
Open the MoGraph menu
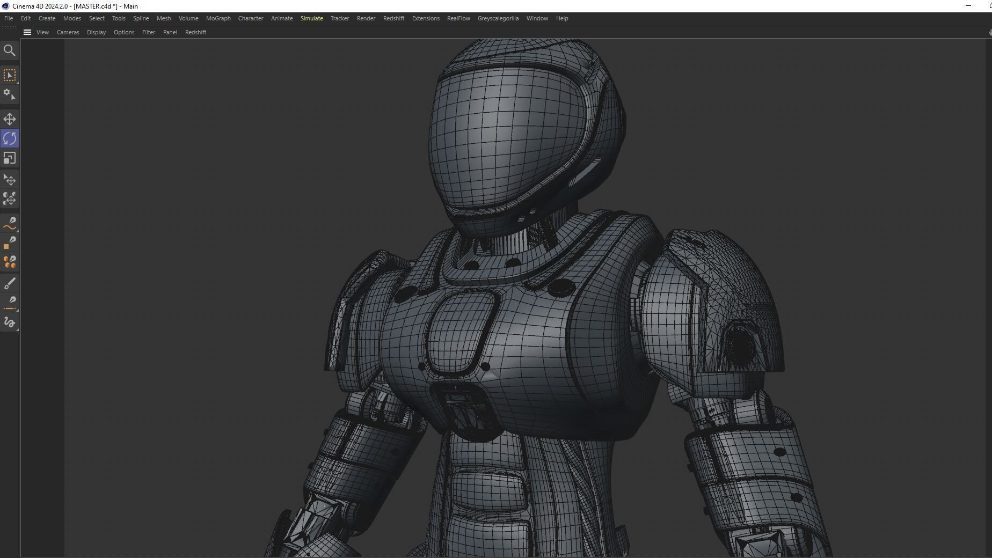coord(218,18)
